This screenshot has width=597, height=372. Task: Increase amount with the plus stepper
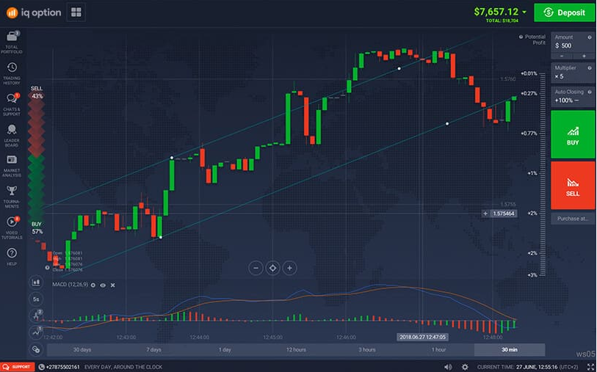(585, 56)
